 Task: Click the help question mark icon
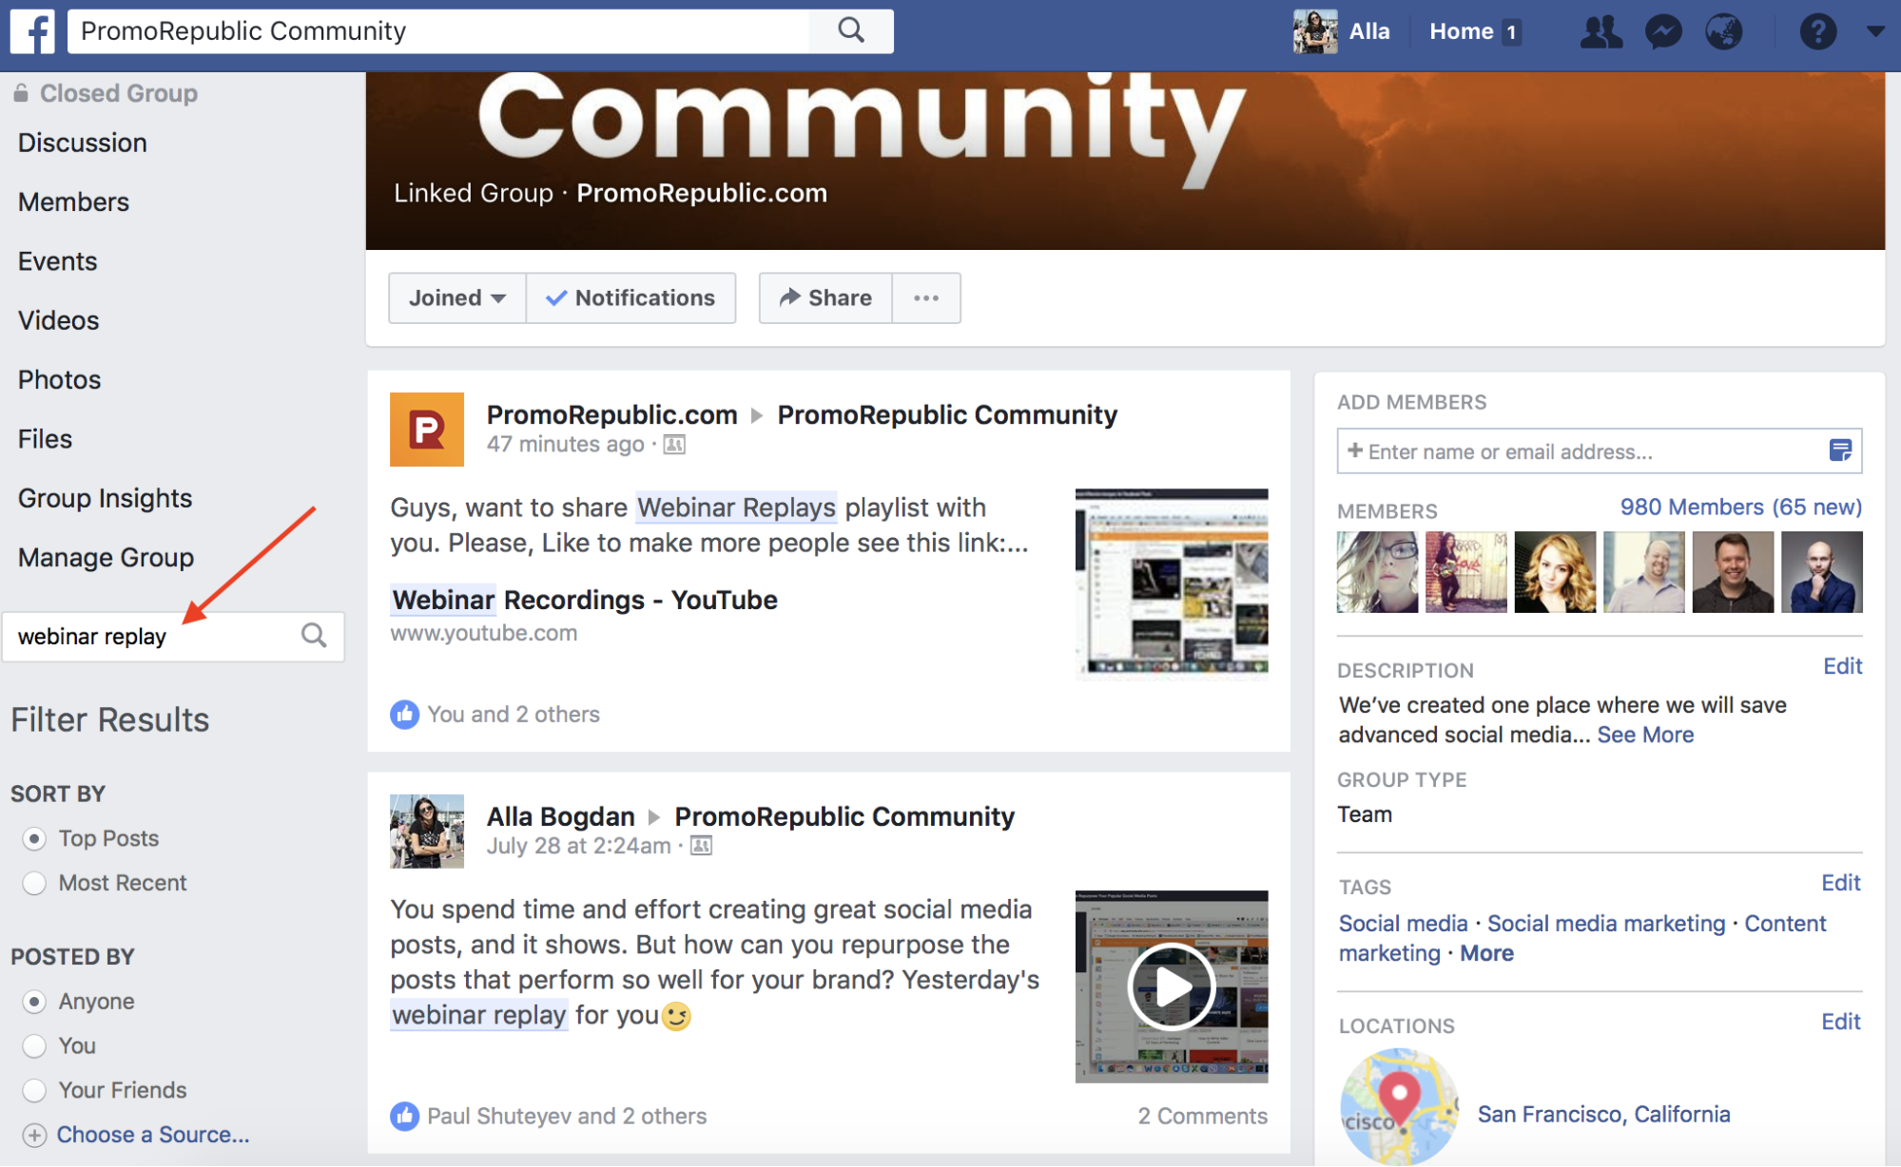(1817, 31)
